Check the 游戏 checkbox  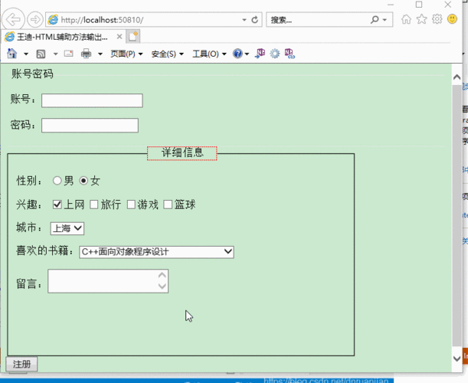coord(131,205)
